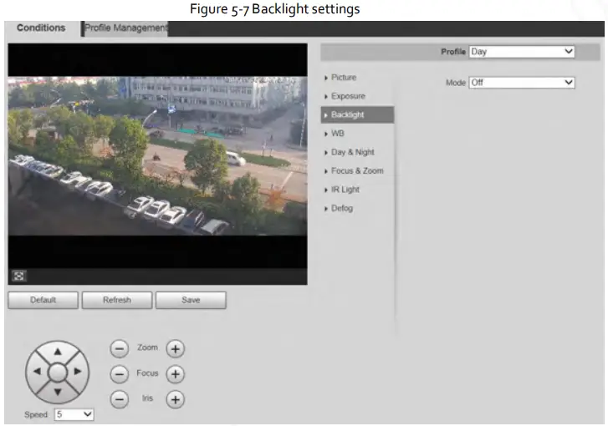Viewport: 608px width, 426px height.
Task: Close Iris with the minus icon
Action: click(120, 399)
